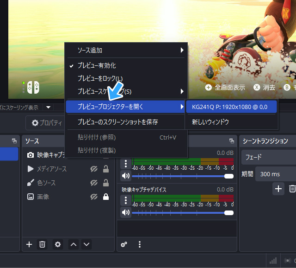Expand the プレビュースケーリング(S) submenu arrow
Image resolution: width=296 pixels, height=268 pixels.
[182, 91]
